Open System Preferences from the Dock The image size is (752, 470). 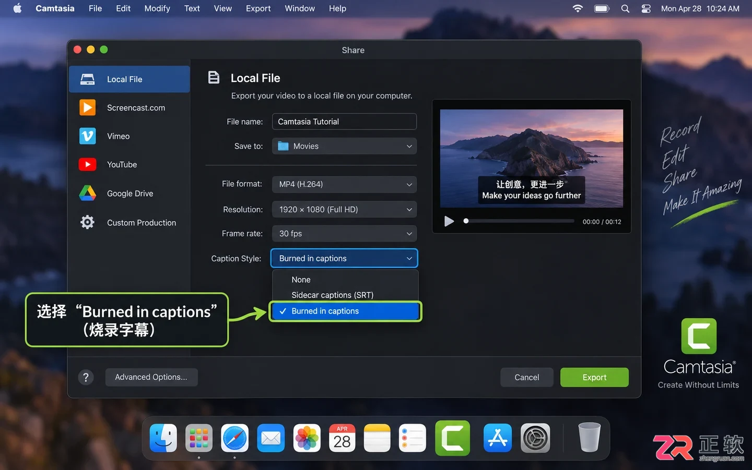pyautogui.click(x=535, y=438)
